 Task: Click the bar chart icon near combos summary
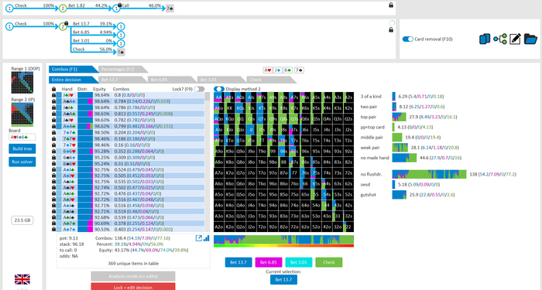[207, 238]
